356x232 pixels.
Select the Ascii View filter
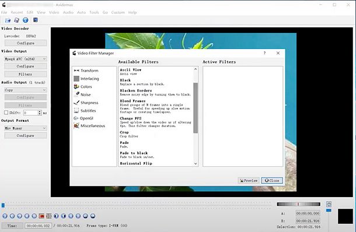[x=156, y=72]
